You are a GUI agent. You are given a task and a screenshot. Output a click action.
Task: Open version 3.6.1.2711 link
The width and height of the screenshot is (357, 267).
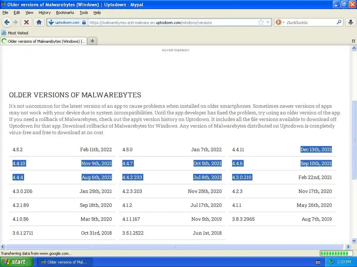[x=23, y=233]
